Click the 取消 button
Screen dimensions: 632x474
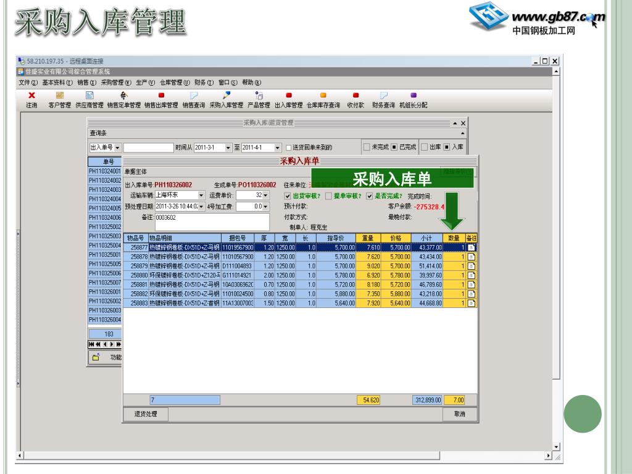tap(460, 414)
